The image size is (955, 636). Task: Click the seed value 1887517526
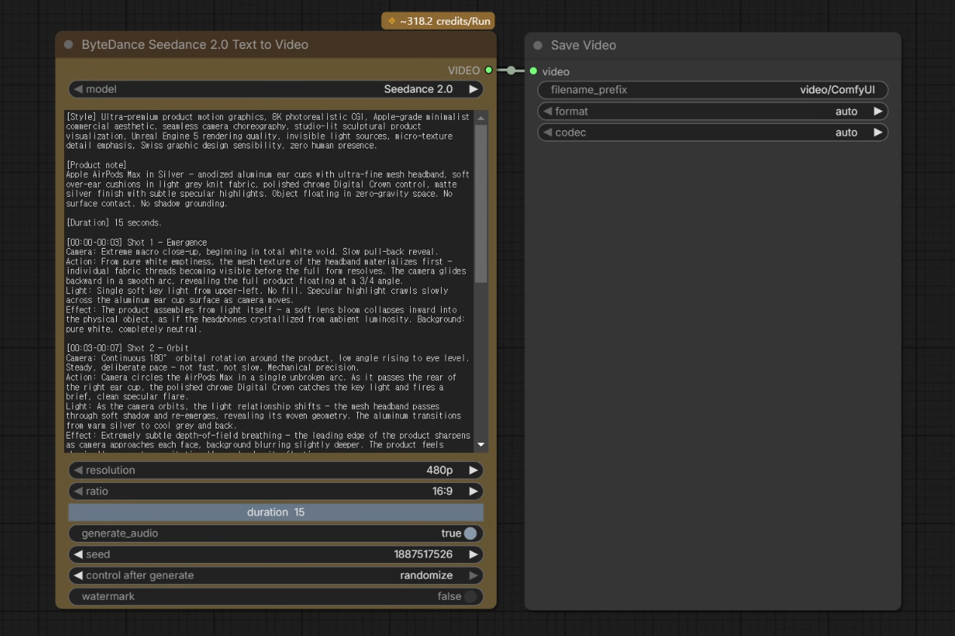[423, 555]
